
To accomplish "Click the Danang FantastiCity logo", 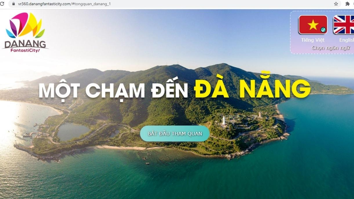I will pos(25,32).
